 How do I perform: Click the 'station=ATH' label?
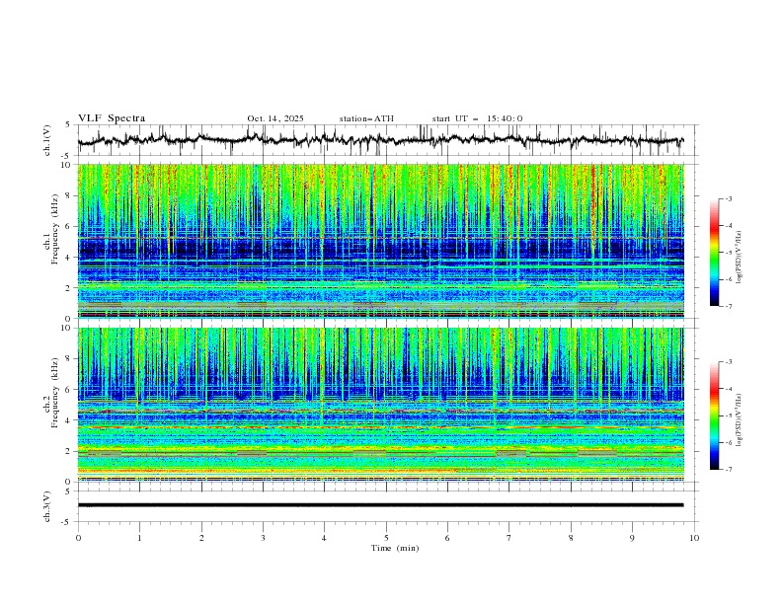(366, 118)
